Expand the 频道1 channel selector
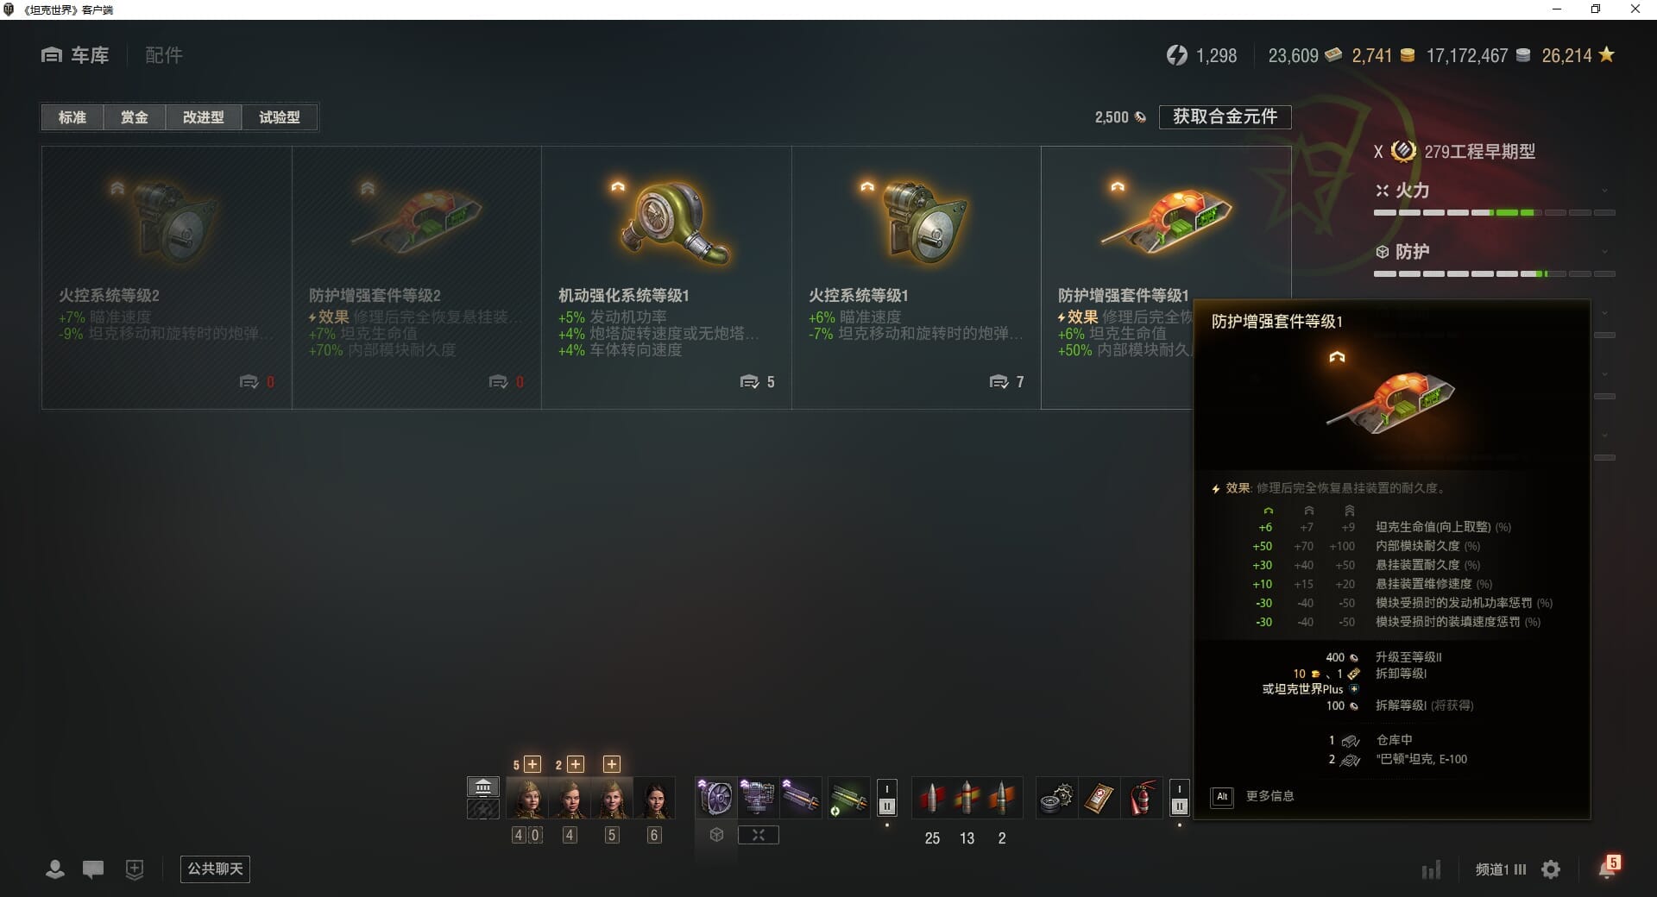The image size is (1657, 897). [1501, 869]
